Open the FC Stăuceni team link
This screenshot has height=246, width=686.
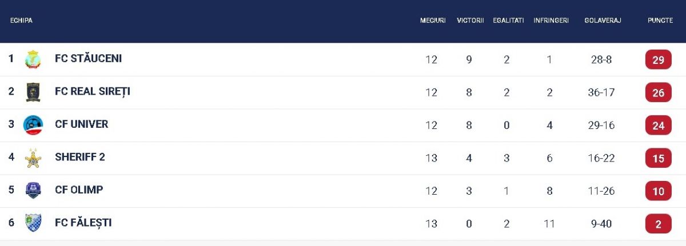(88, 59)
